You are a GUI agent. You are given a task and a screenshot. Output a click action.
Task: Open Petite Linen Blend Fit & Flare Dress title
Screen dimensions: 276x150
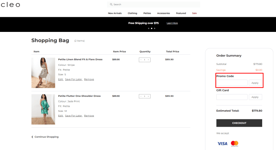(80, 59)
